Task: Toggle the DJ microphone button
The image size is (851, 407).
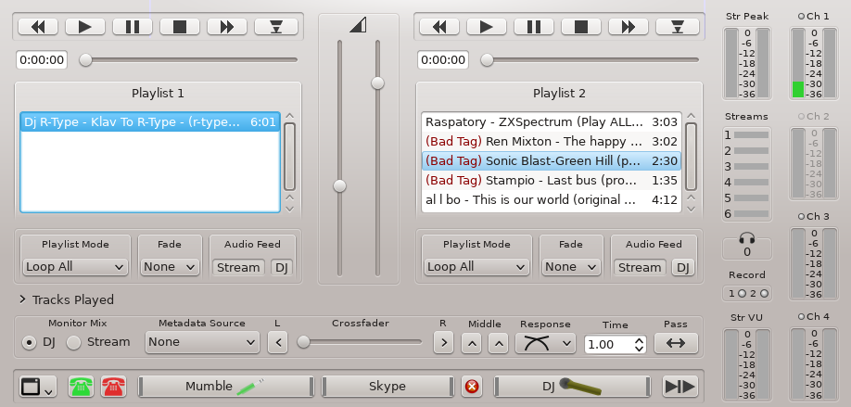Action: point(572,387)
